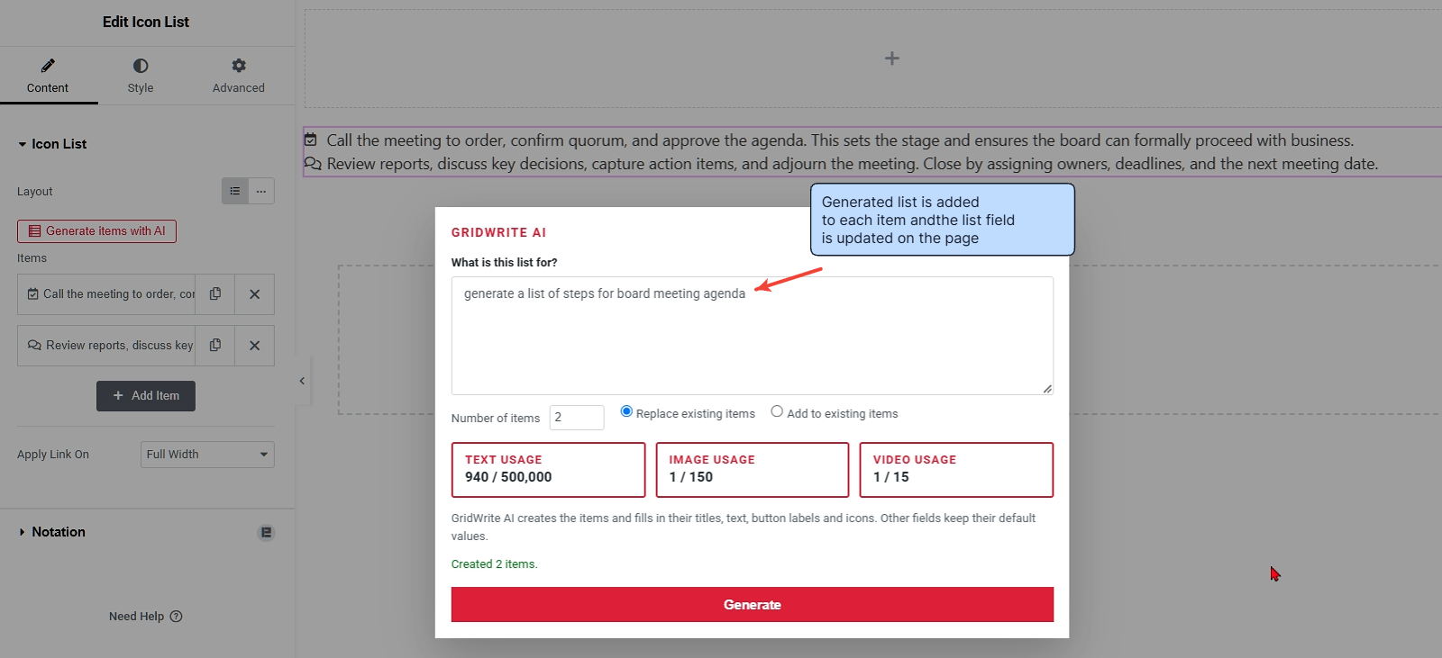The height and width of the screenshot is (658, 1442).
Task: Select the inline layout icon
Action: click(x=261, y=191)
